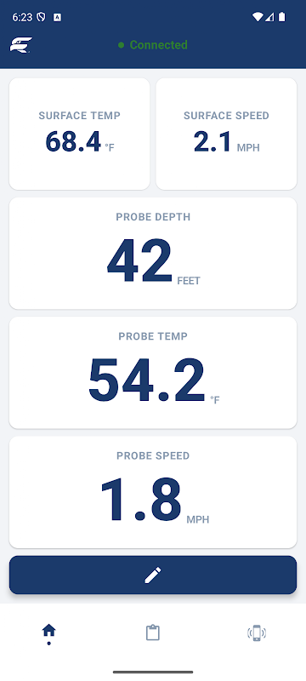The image size is (306, 681).
Task: Tap the 54.2 °F probe temperature value
Action: (x=154, y=381)
